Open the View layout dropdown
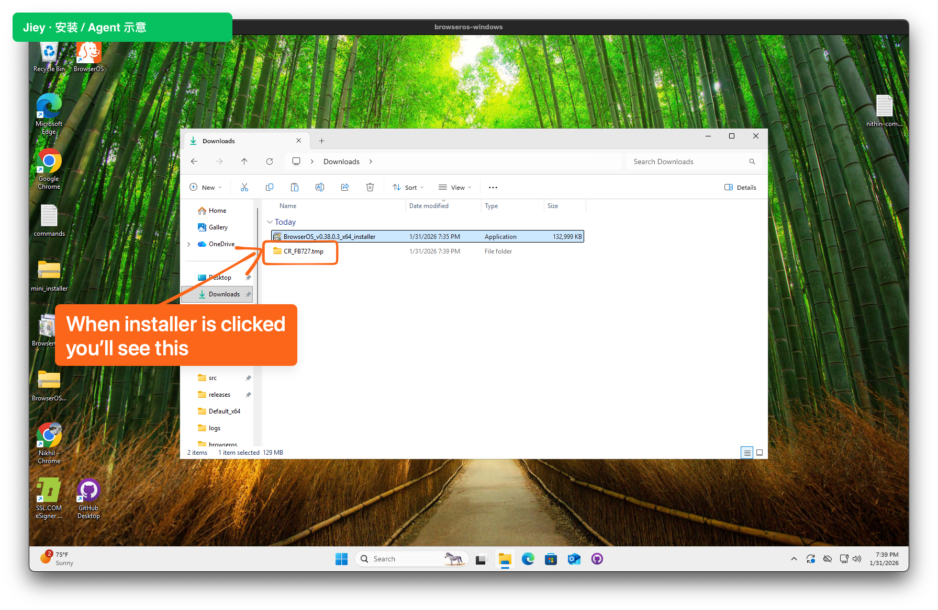This screenshot has height=610, width=938. click(x=455, y=187)
